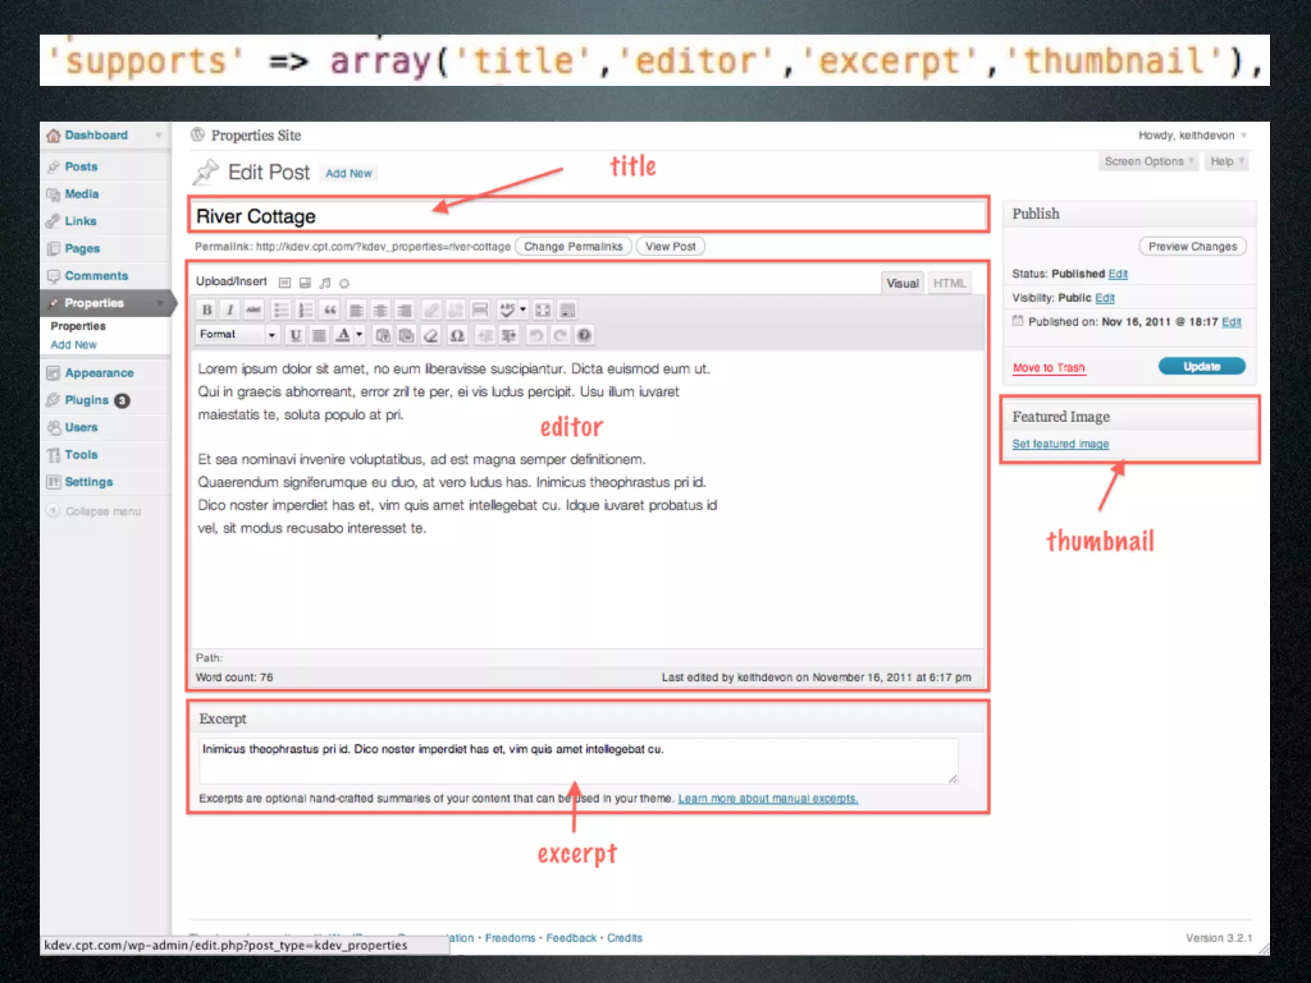The height and width of the screenshot is (983, 1311).
Task: Insert a blockquote using toolbar icon
Action: (330, 310)
